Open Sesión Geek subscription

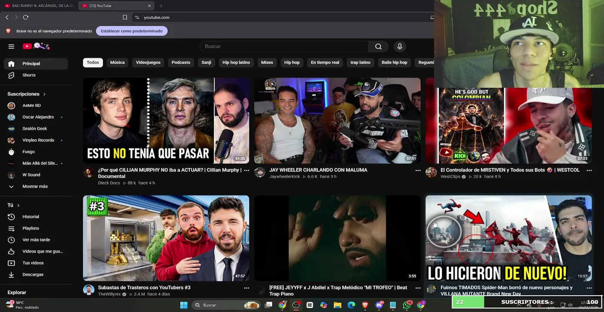36,129
